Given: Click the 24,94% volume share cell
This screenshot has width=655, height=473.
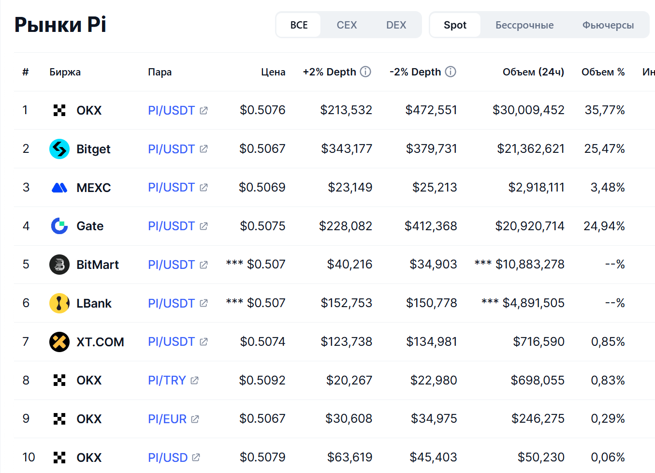Looking at the screenshot, I should pyautogui.click(x=604, y=226).
